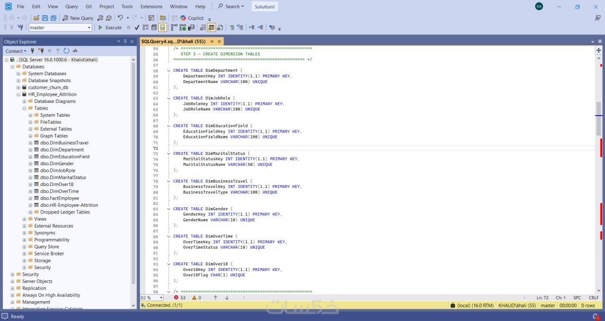Viewport: 605px width, 321px height.
Task: Click the Decrease Indent icon
Action: tap(251, 27)
